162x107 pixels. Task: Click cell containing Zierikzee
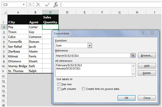tap(18, 51)
